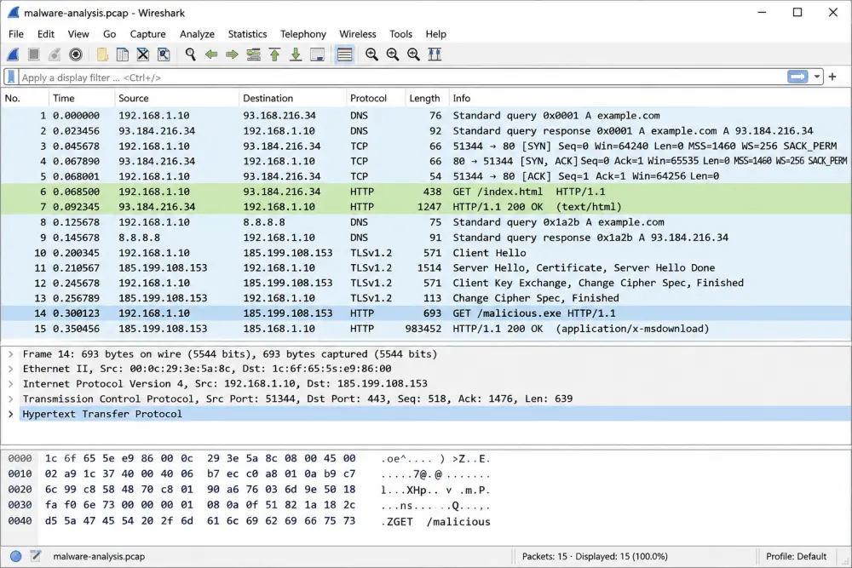The width and height of the screenshot is (852, 568).
Task: Open the recent display filters dropdown
Action: 817,77
